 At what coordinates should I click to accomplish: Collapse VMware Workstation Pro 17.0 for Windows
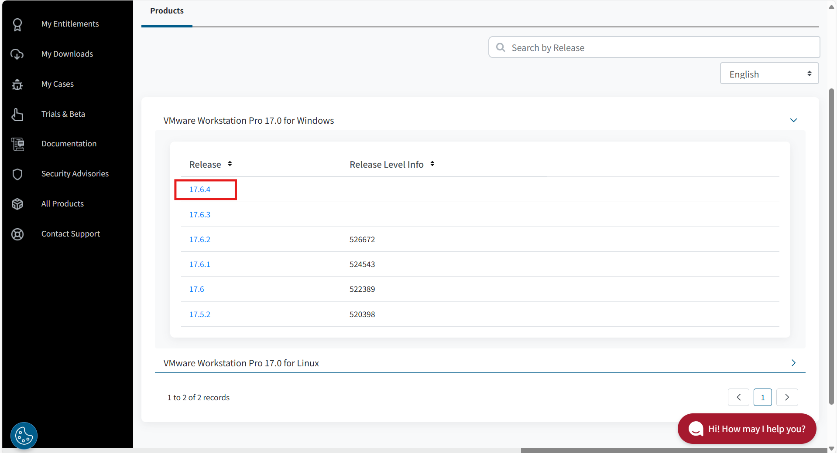click(793, 120)
